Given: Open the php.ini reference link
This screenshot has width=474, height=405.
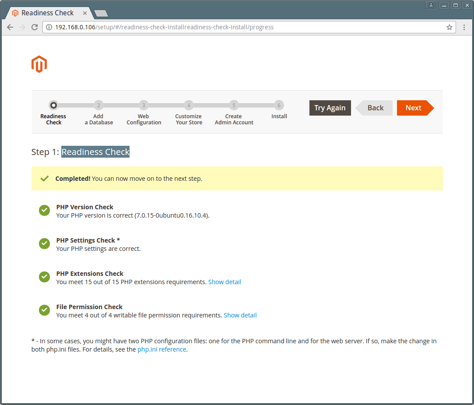Looking at the screenshot, I should point(162,349).
